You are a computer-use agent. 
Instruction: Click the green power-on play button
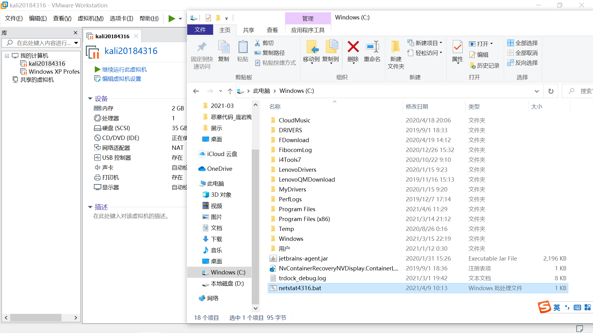172,18
